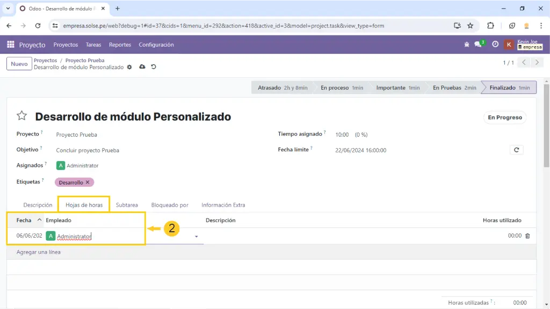Sort the list by the Fecha column
This screenshot has width=550, height=309.
coord(24,220)
